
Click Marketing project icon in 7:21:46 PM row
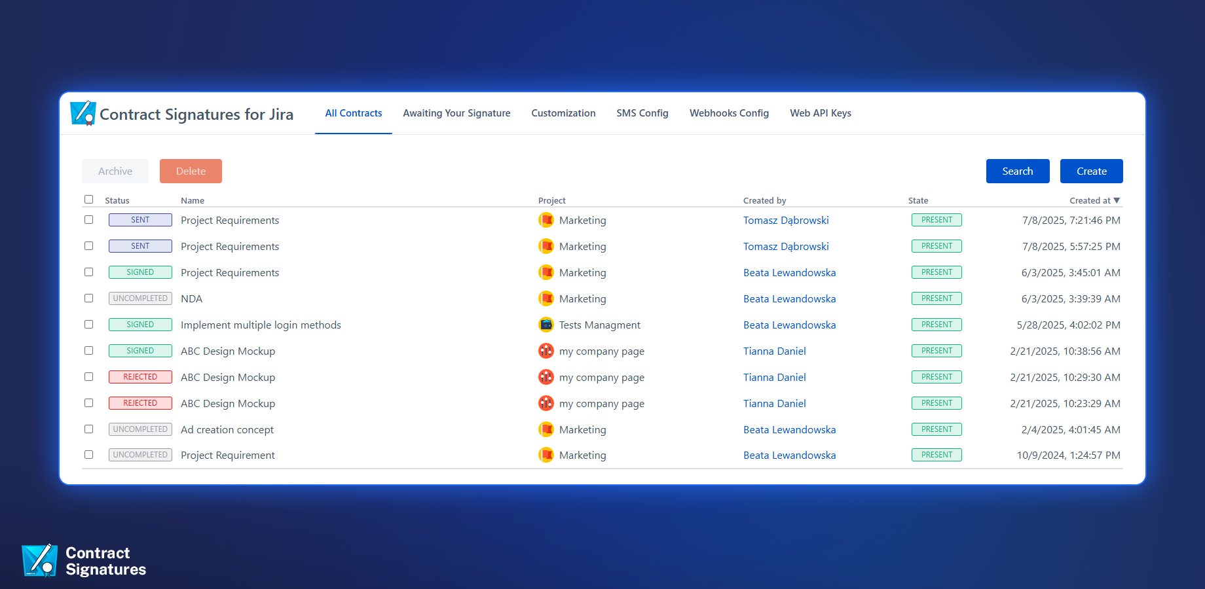click(546, 220)
